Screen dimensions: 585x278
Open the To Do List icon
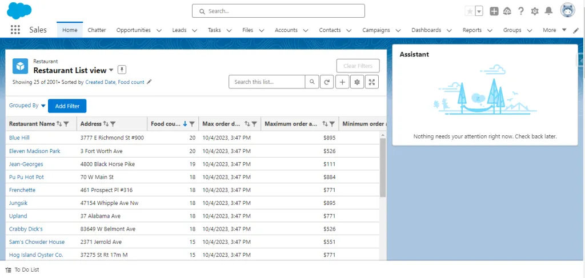pos(9,270)
